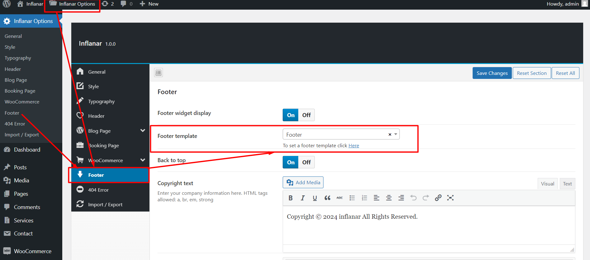This screenshot has width=590, height=260.
Task: Grab the editor resize handle
Action: point(572,249)
